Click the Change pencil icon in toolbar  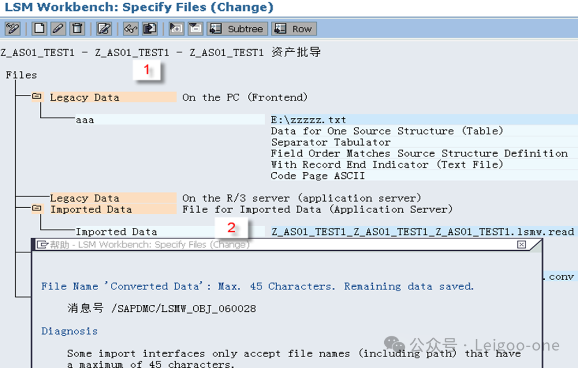click(58, 28)
